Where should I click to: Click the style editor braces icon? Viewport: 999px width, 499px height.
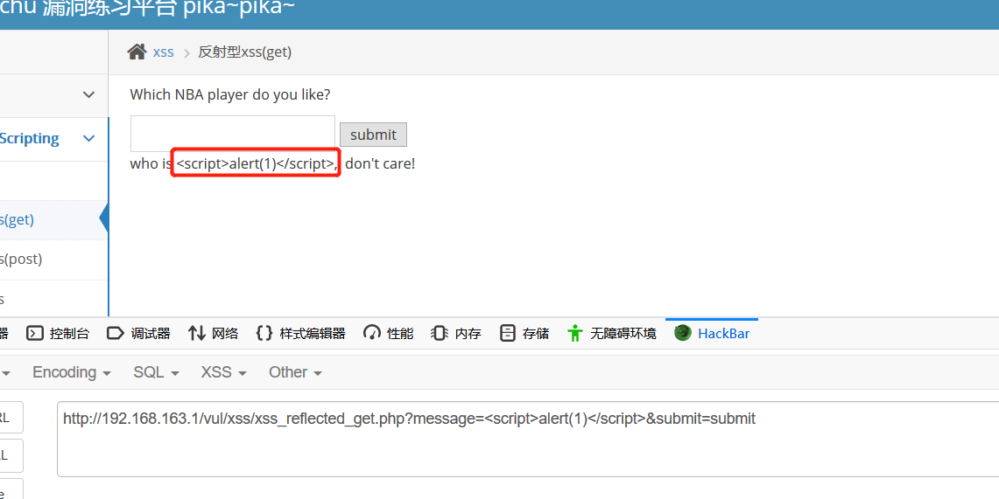pyautogui.click(x=264, y=333)
